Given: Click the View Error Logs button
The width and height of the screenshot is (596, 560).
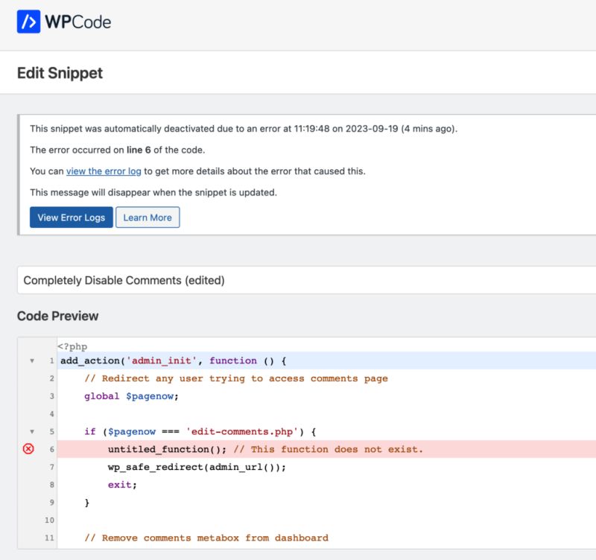Looking at the screenshot, I should 71,217.
